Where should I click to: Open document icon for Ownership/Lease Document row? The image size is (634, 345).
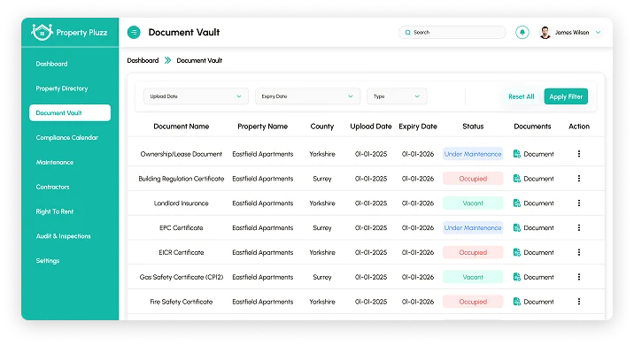tap(516, 154)
